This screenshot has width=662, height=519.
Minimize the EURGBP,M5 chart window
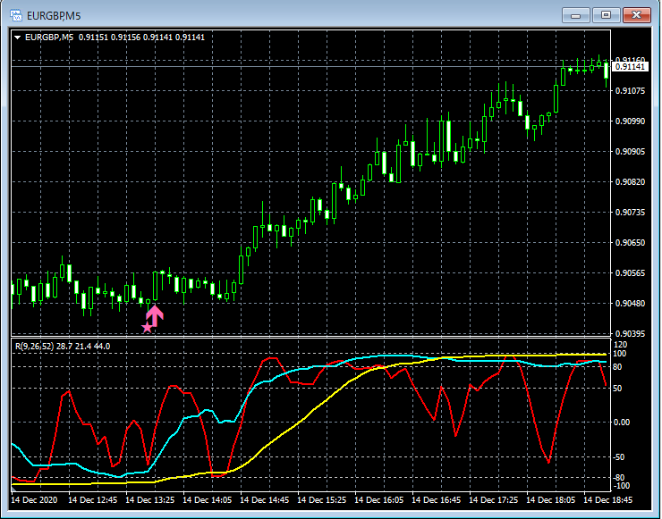click(x=577, y=14)
